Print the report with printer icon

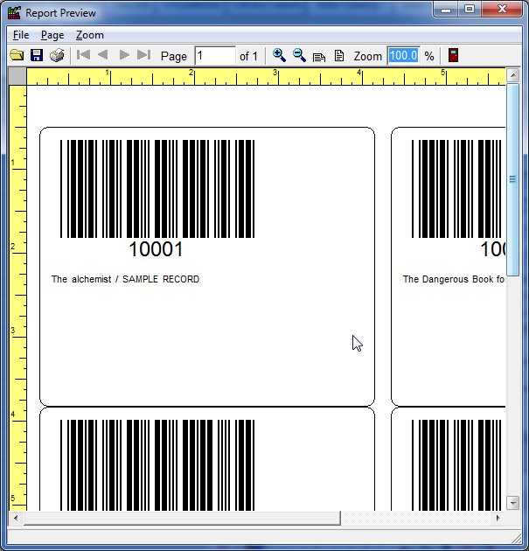(x=57, y=55)
